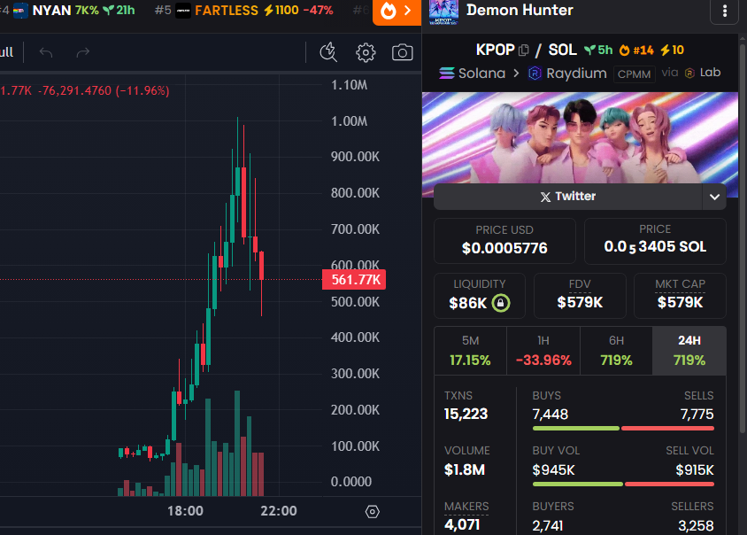Open chart time zone settings icon
747x535 pixels.
click(372, 512)
